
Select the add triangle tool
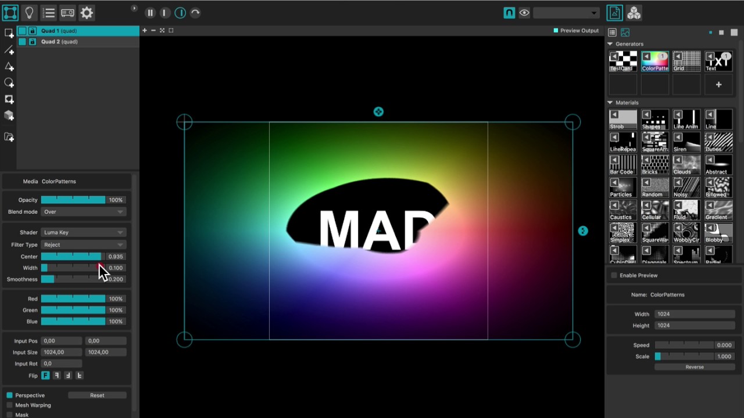pyautogui.click(x=9, y=66)
